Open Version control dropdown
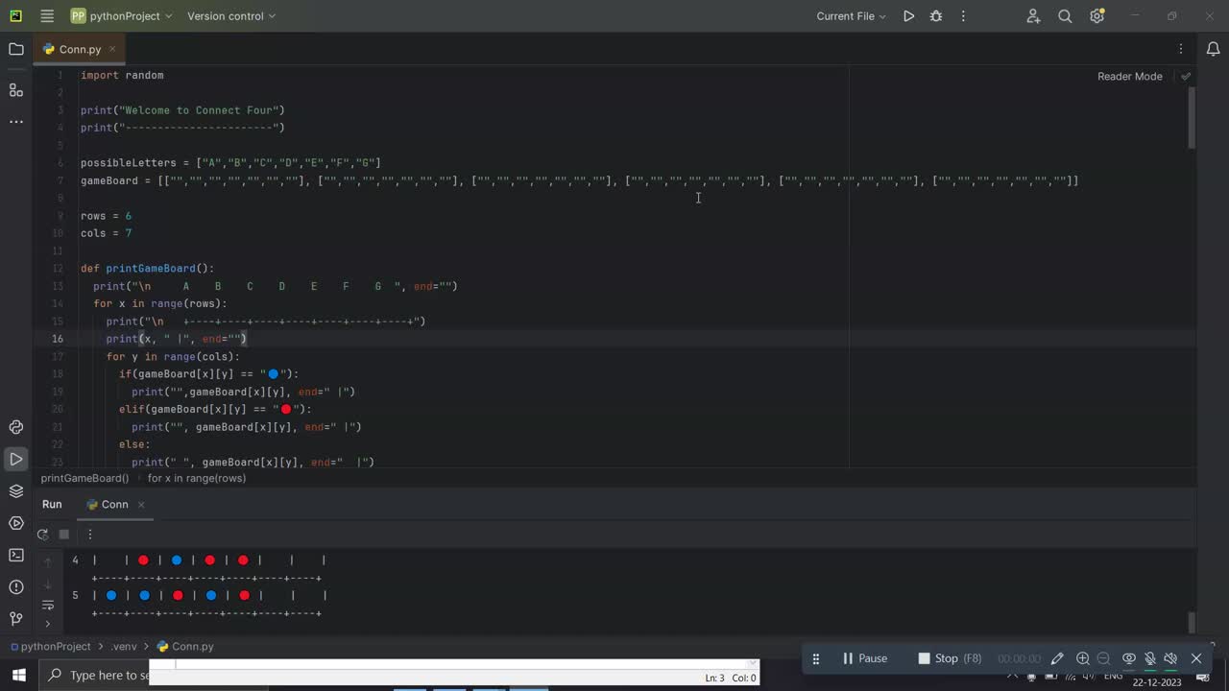This screenshot has width=1229, height=691. pos(231,16)
